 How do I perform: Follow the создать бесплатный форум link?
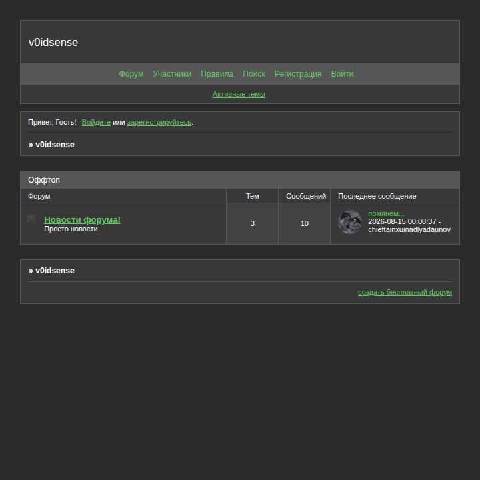(x=405, y=293)
